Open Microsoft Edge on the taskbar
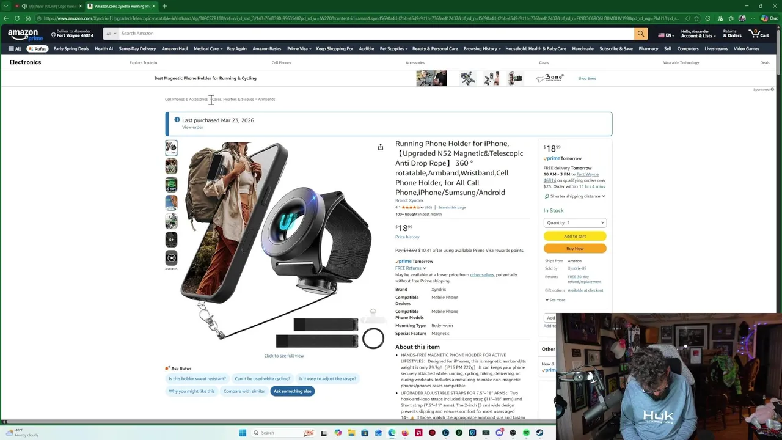Viewport: 782px width, 440px height. (392, 433)
